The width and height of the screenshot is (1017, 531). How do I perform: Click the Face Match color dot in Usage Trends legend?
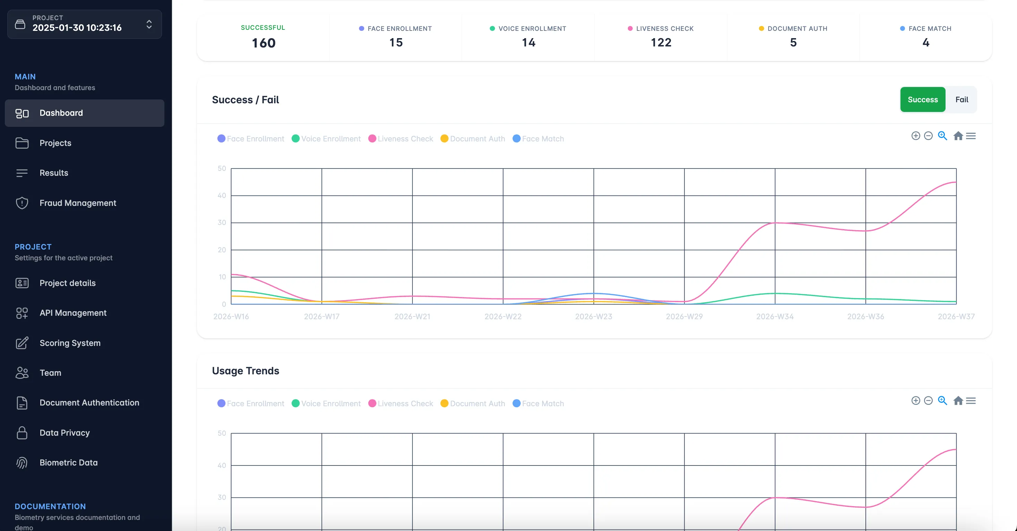tap(516, 403)
